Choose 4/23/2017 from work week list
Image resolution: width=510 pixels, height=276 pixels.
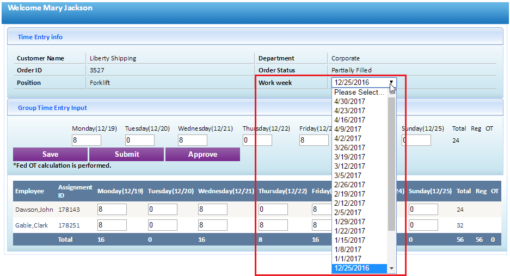point(359,111)
